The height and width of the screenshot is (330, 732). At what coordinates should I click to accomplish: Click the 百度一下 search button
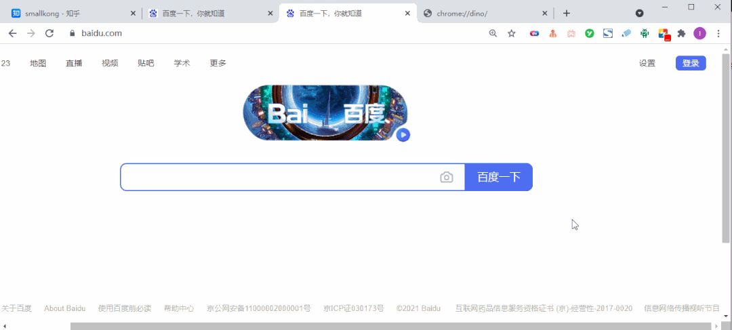tap(499, 177)
